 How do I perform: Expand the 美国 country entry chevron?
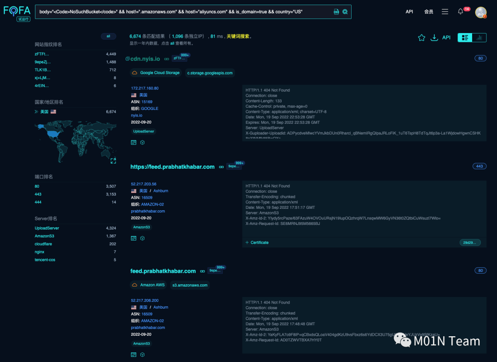pyautogui.click(x=36, y=112)
